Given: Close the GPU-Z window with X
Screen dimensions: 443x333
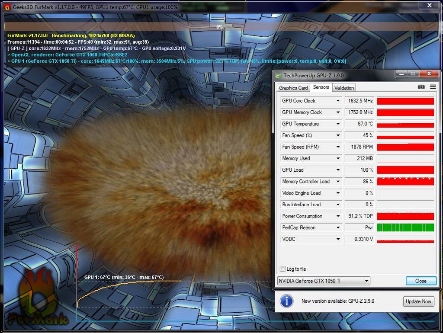Looking at the screenshot, I should 429,74.
